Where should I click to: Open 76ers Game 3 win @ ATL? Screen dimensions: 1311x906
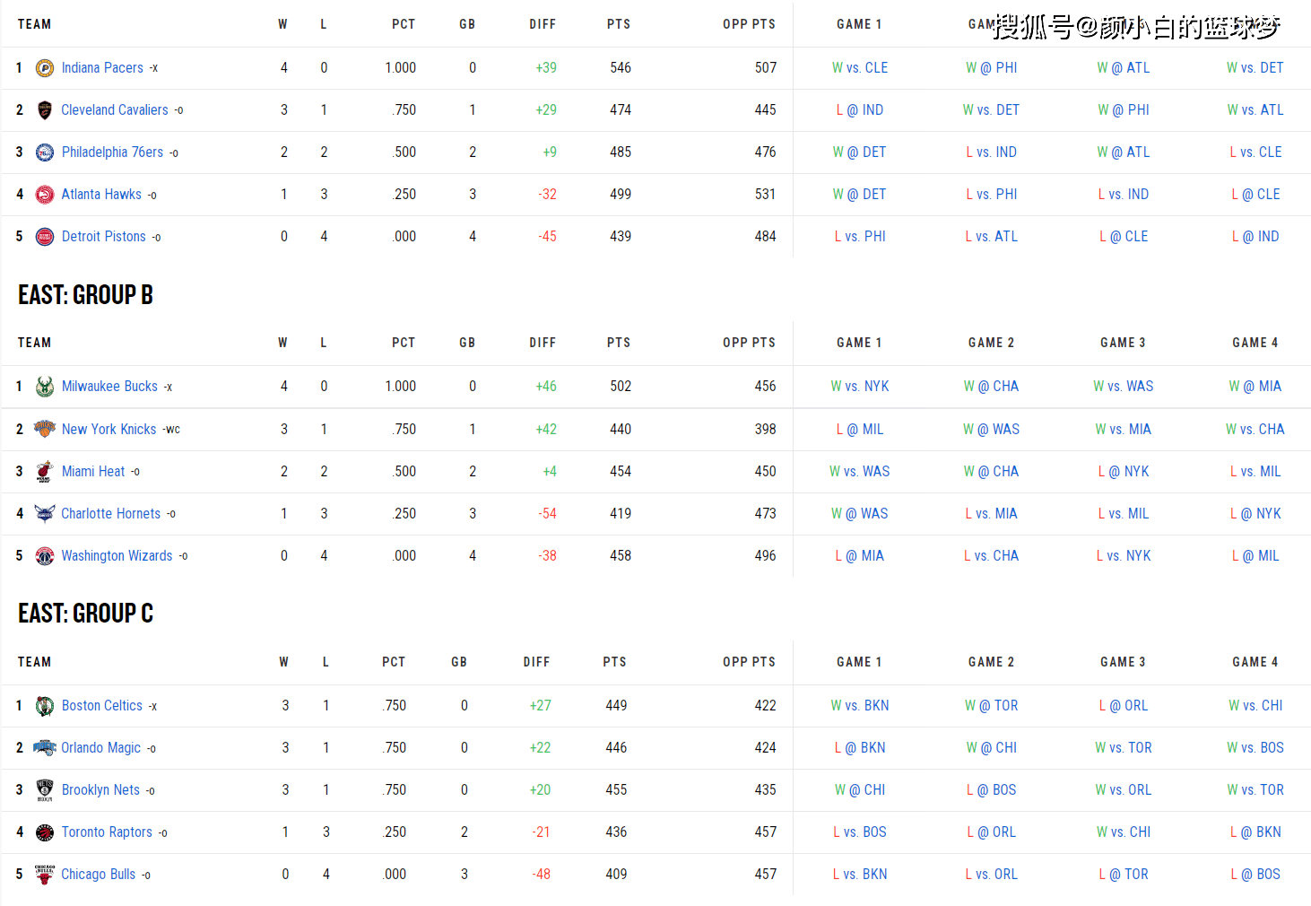(x=1124, y=152)
